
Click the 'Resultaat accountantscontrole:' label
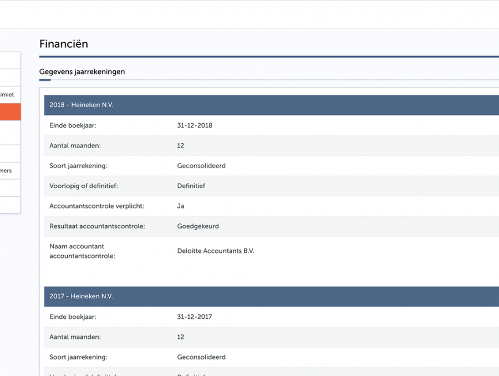pos(97,226)
